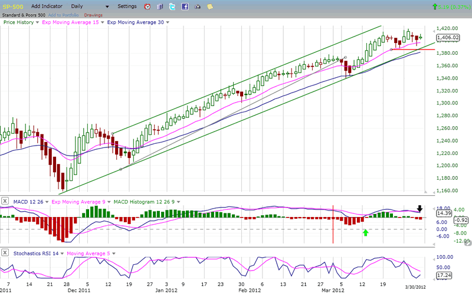
Task: Expand Exp Moving Average 15 dropdown
Action: coord(102,22)
